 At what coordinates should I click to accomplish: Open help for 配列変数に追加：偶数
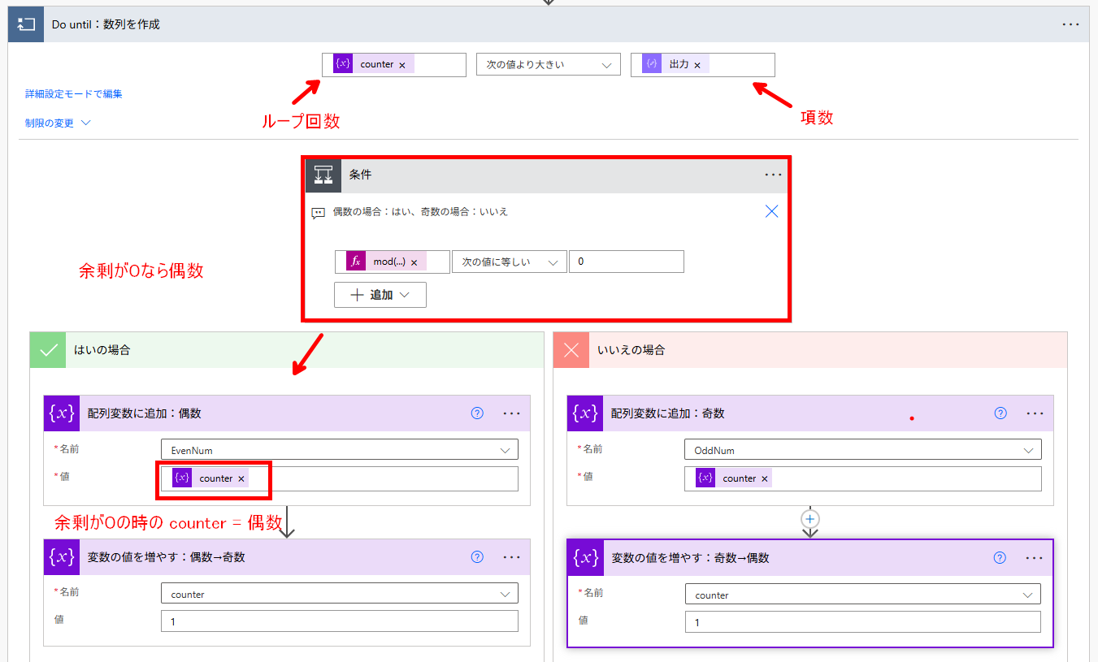[x=477, y=413]
